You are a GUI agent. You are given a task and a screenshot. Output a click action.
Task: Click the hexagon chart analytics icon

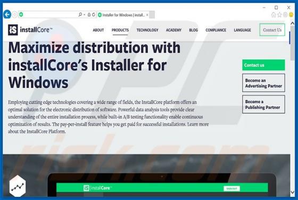[x=18, y=186]
